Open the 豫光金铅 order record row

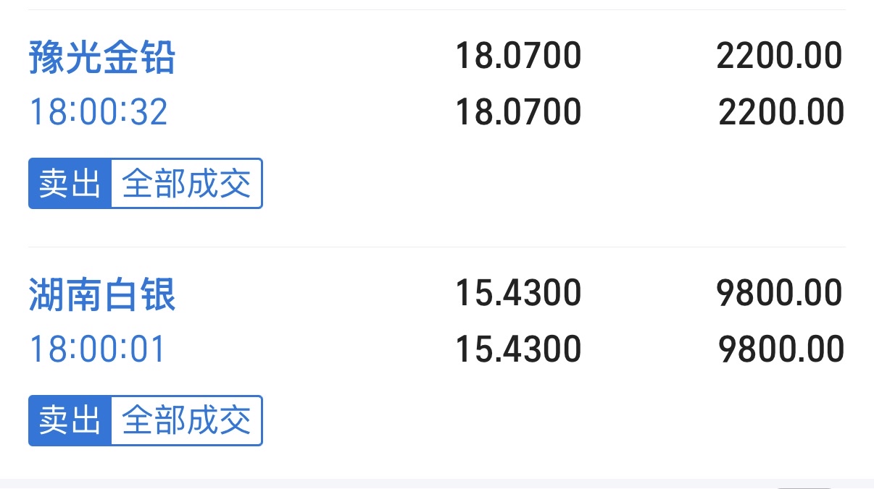pyautogui.click(x=437, y=128)
